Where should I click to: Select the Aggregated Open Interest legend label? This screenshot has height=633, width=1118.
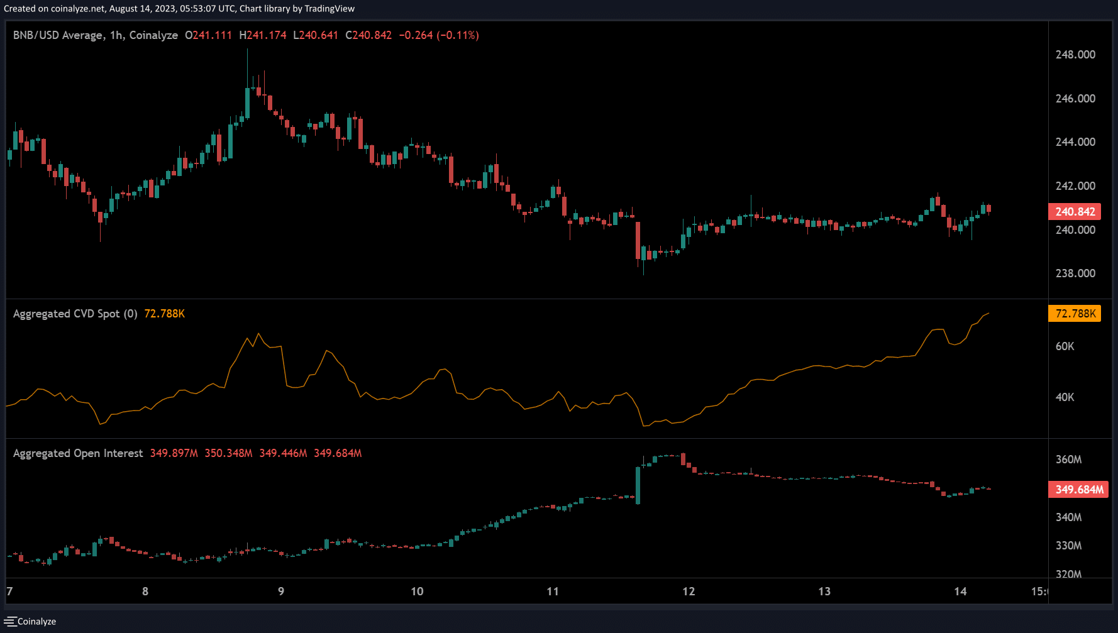tap(78, 453)
